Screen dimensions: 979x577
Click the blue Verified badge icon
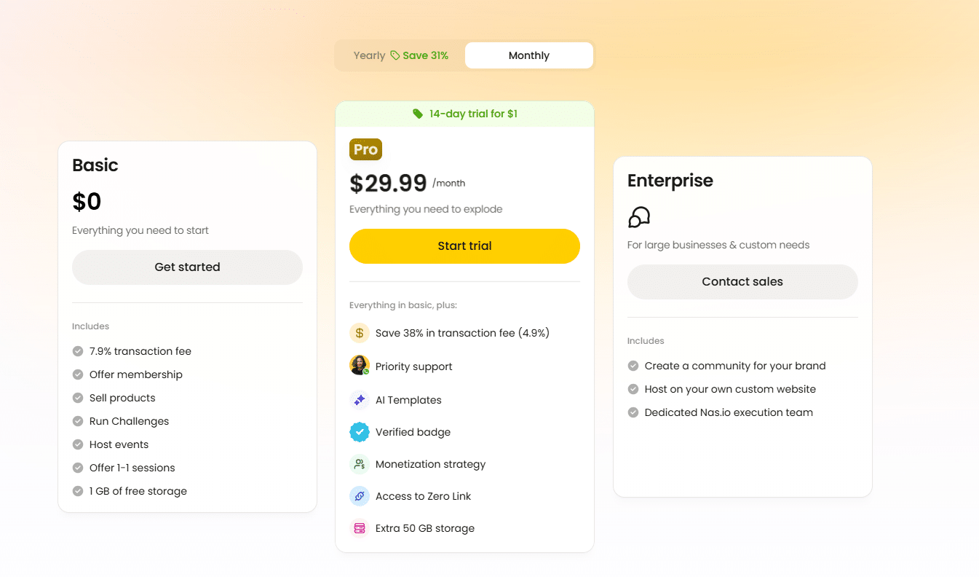[360, 432]
